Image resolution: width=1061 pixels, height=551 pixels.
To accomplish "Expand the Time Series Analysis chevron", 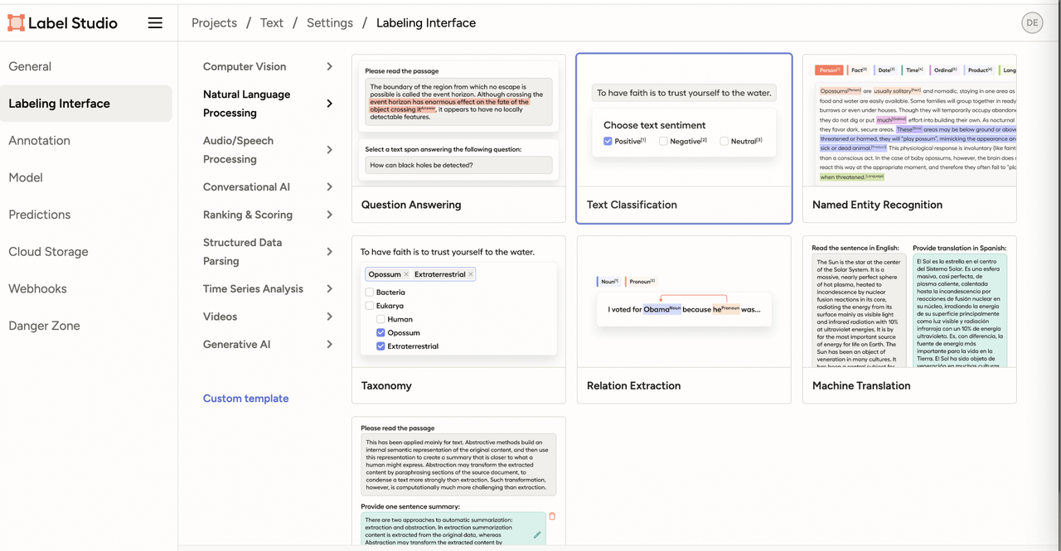I will pos(329,289).
